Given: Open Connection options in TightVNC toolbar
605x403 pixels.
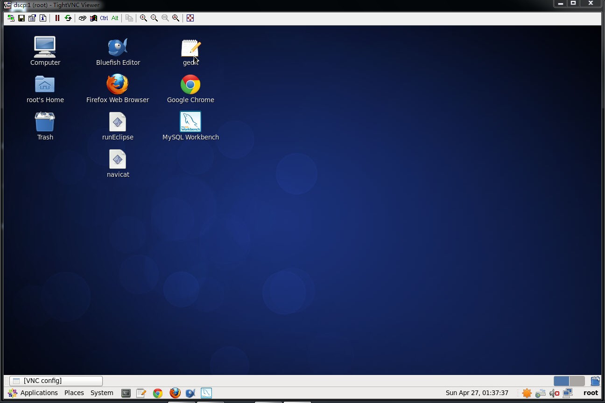Looking at the screenshot, I should click(x=32, y=18).
